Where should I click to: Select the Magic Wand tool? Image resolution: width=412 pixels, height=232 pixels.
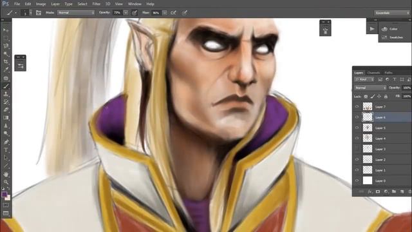(6, 54)
